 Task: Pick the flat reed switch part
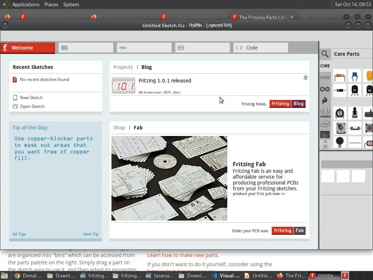(355, 128)
